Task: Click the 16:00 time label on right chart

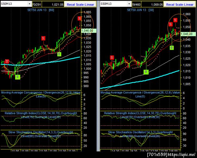Action: (x=174, y=151)
